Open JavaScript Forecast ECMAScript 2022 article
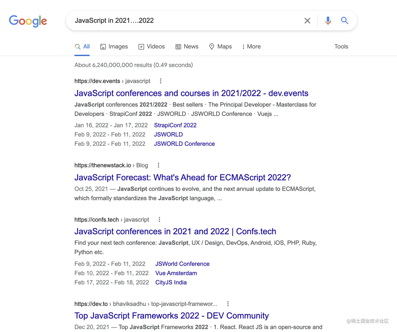Image resolution: width=397 pixels, height=332 pixels. [x=182, y=177]
